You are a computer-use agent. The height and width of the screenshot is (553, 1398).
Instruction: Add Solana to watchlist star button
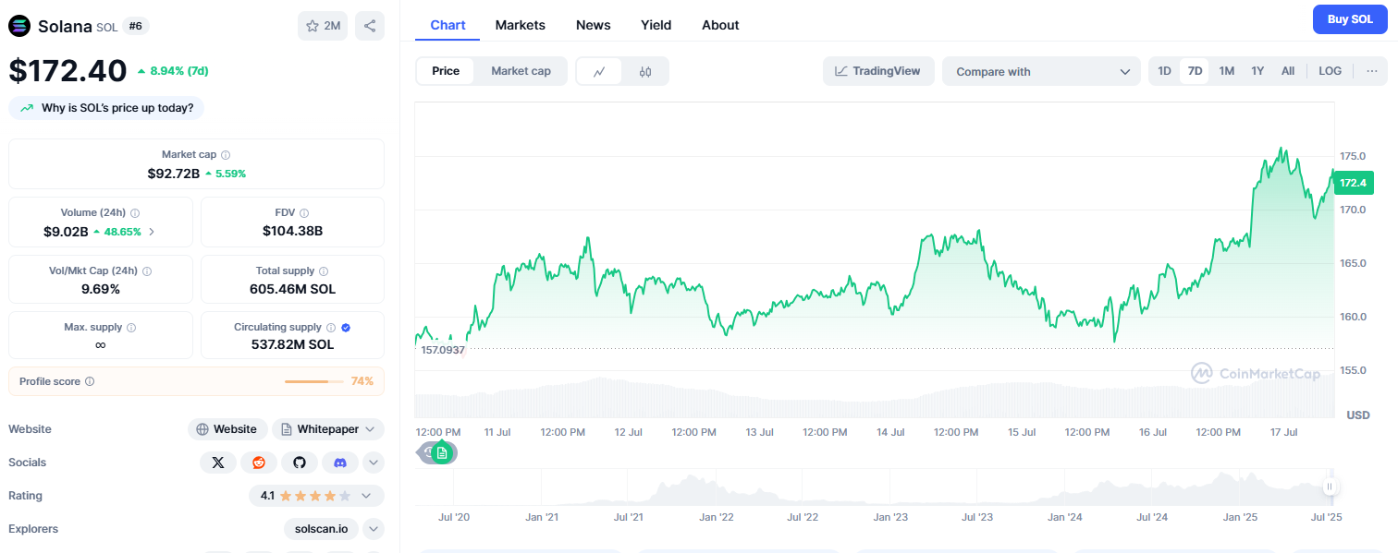coord(323,26)
